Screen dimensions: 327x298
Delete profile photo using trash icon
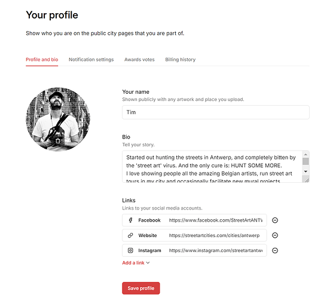tap(58, 141)
